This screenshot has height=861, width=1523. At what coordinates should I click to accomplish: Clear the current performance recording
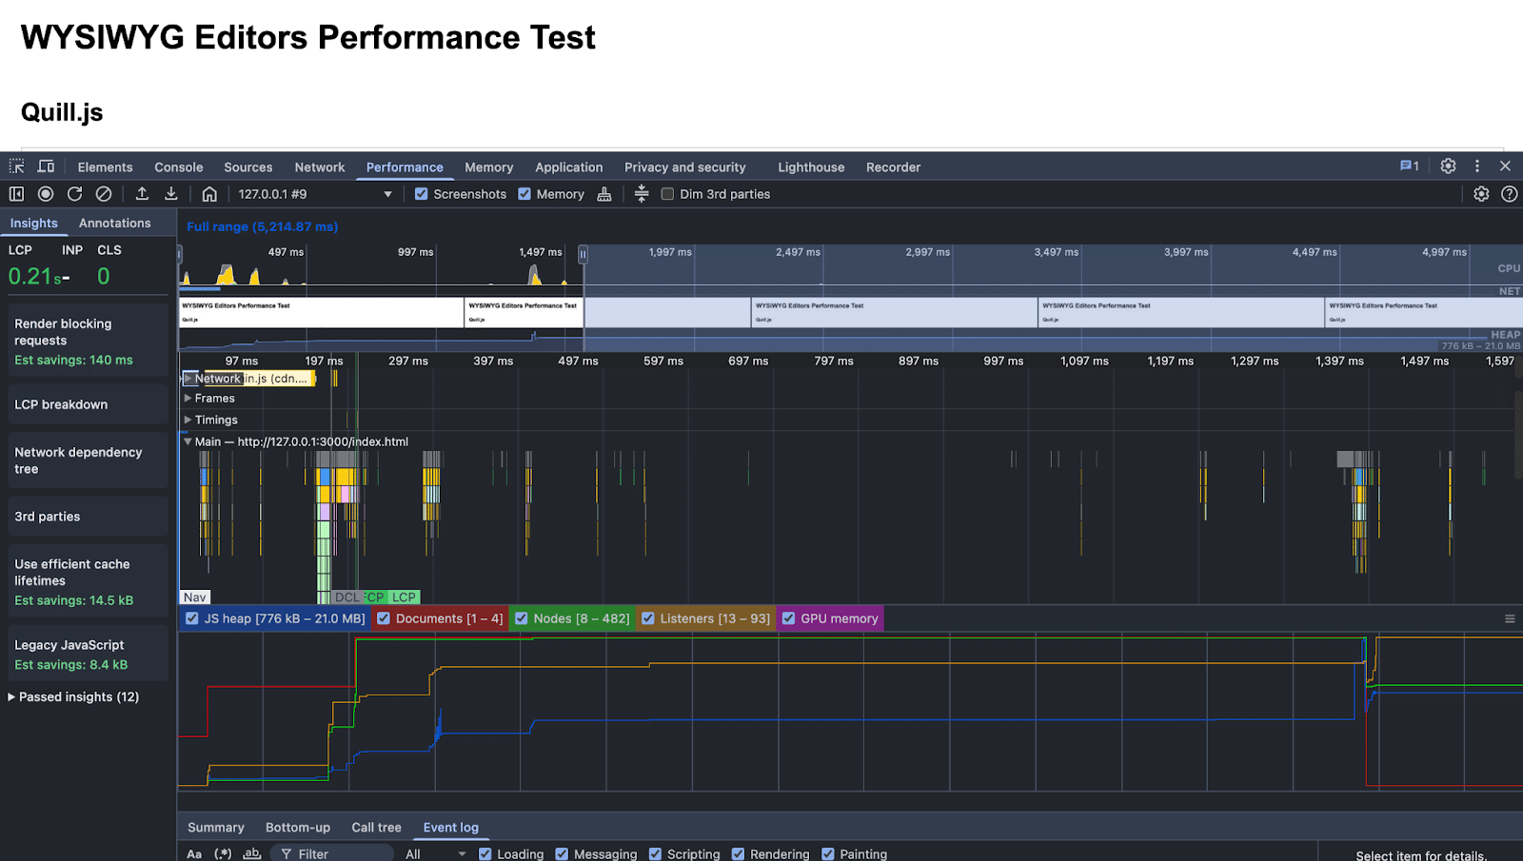coord(105,194)
